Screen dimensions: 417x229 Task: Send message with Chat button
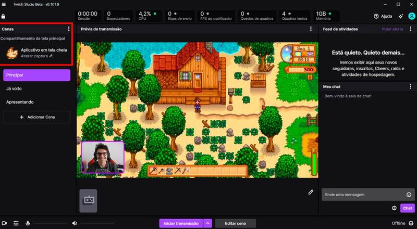click(408, 208)
